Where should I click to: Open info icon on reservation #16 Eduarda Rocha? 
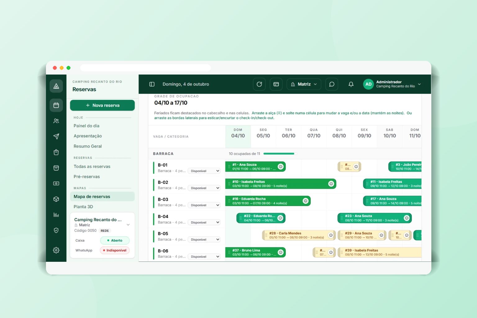[x=306, y=201]
